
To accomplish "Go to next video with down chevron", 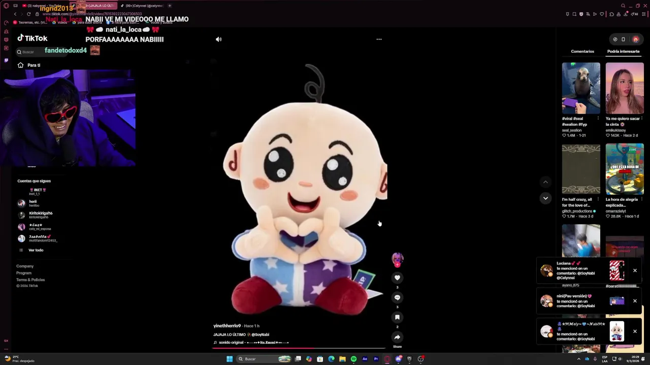I will [545, 198].
